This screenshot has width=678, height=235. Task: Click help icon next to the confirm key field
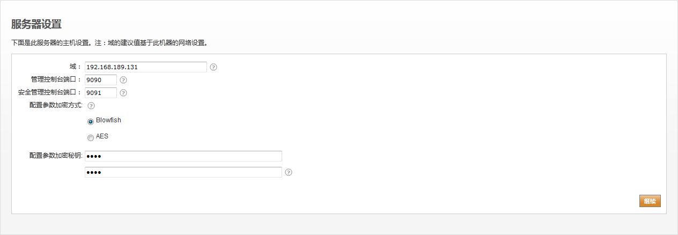[289, 172]
